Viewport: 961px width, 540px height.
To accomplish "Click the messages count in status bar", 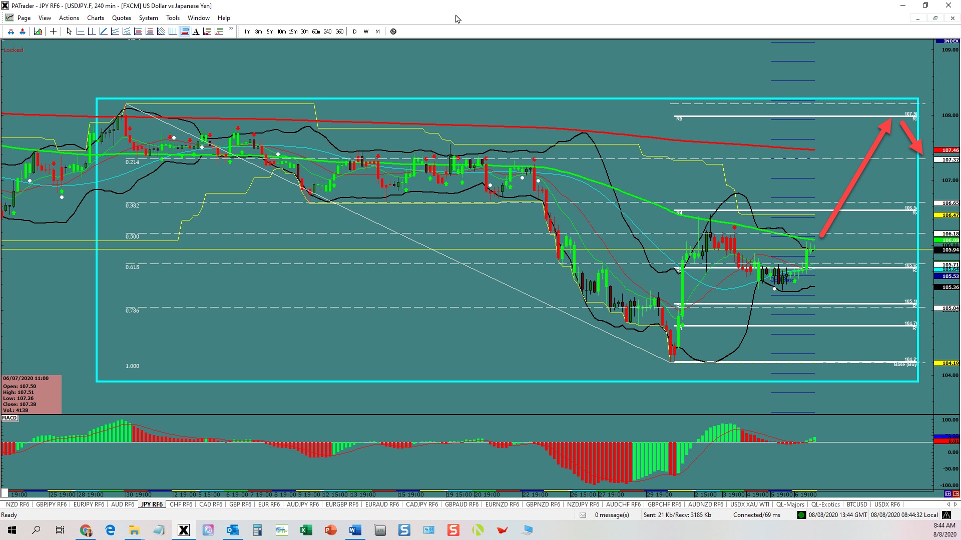I will [x=612, y=515].
